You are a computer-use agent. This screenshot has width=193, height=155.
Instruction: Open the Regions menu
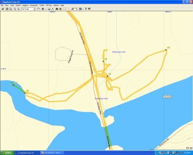25,5
